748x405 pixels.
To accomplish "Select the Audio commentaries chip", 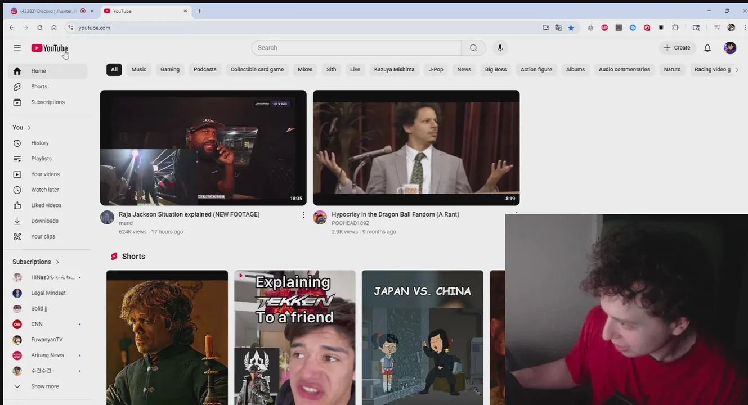I will click(x=624, y=70).
